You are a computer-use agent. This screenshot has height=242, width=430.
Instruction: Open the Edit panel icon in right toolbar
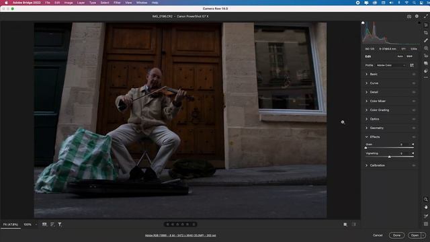[425, 25]
